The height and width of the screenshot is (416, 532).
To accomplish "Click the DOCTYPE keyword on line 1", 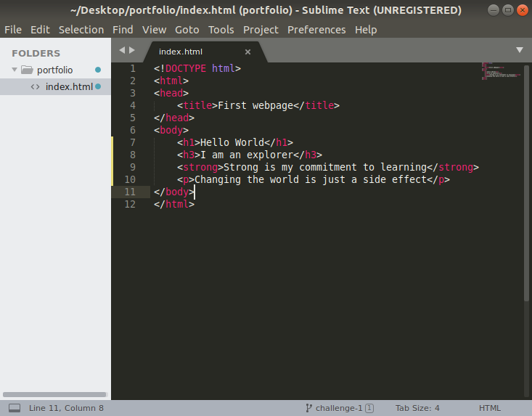I will coord(186,68).
